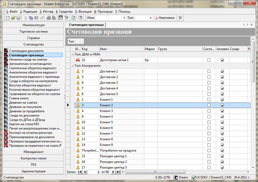
Task: Toggle Системен checkbox for Доставчик 2
Action: pyautogui.click(x=209, y=77)
